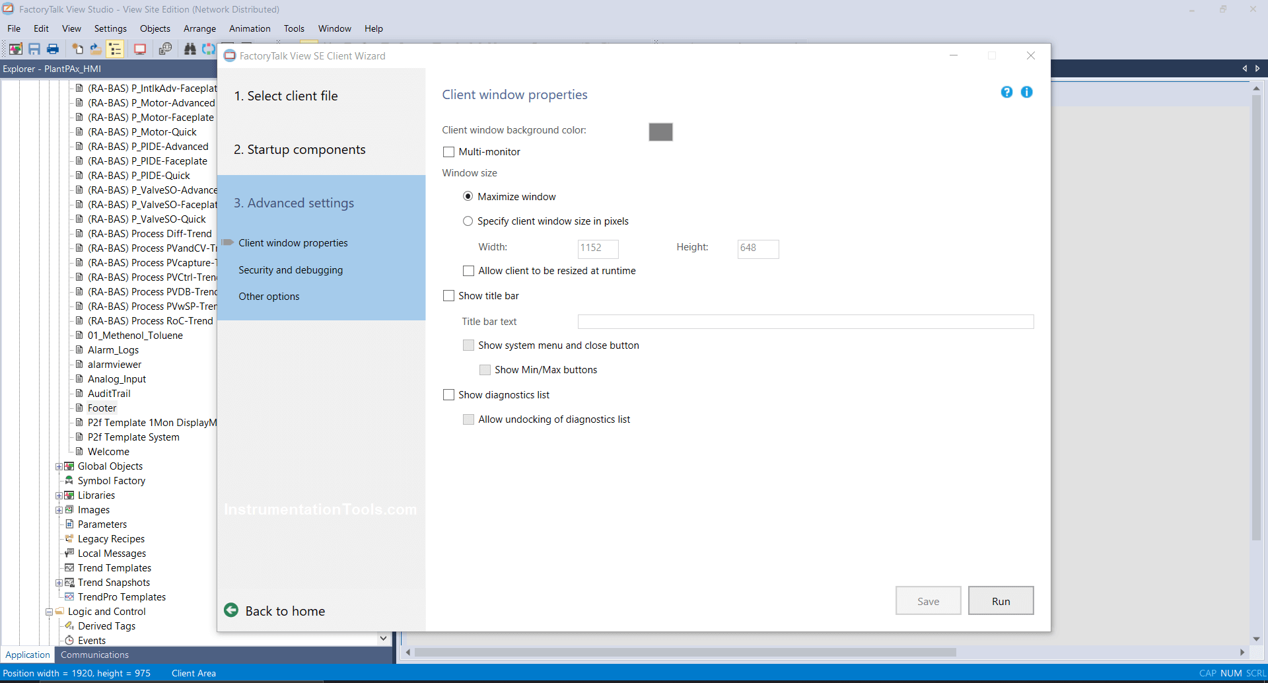This screenshot has width=1268, height=683.
Task: Click the Symbol Factory icon in Explorer tree
Action: coord(69,480)
